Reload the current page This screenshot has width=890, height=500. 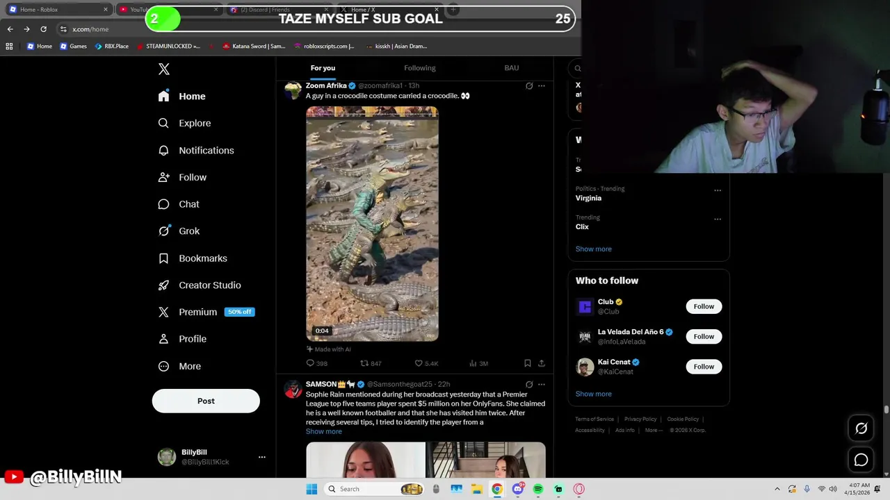[x=43, y=29]
